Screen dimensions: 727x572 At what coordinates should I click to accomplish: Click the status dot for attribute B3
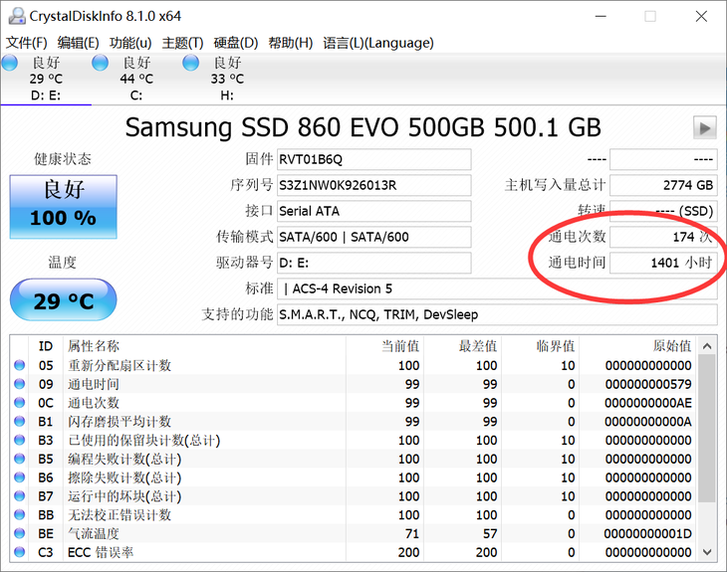click(x=20, y=440)
